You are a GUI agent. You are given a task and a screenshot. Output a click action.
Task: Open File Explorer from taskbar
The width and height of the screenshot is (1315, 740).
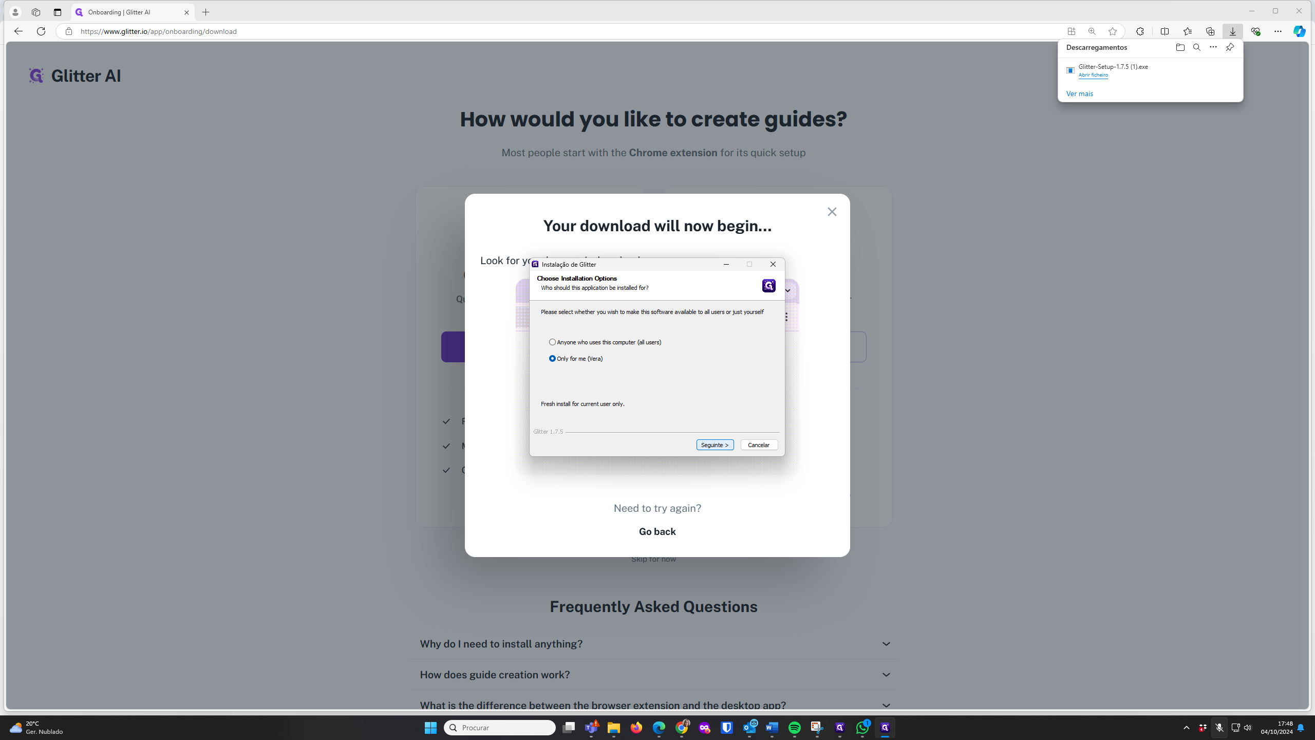(614, 728)
